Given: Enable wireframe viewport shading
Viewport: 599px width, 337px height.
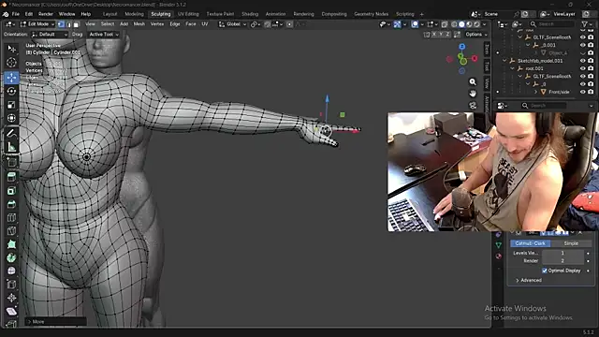Looking at the screenshot, I should click(454, 24).
